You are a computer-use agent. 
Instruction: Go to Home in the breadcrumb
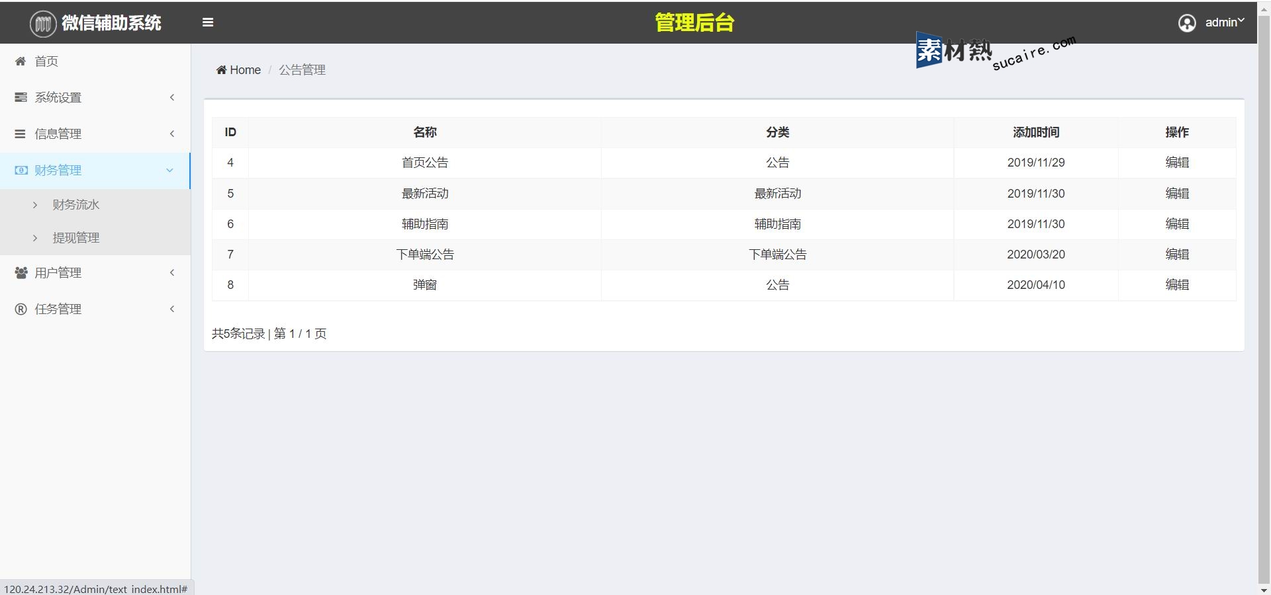coord(245,70)
